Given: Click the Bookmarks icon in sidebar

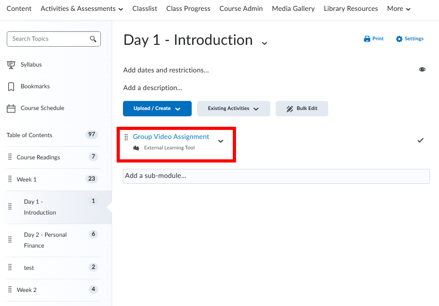Looking at the screenshot, I should pyautogui.click(x=11, y=86).
